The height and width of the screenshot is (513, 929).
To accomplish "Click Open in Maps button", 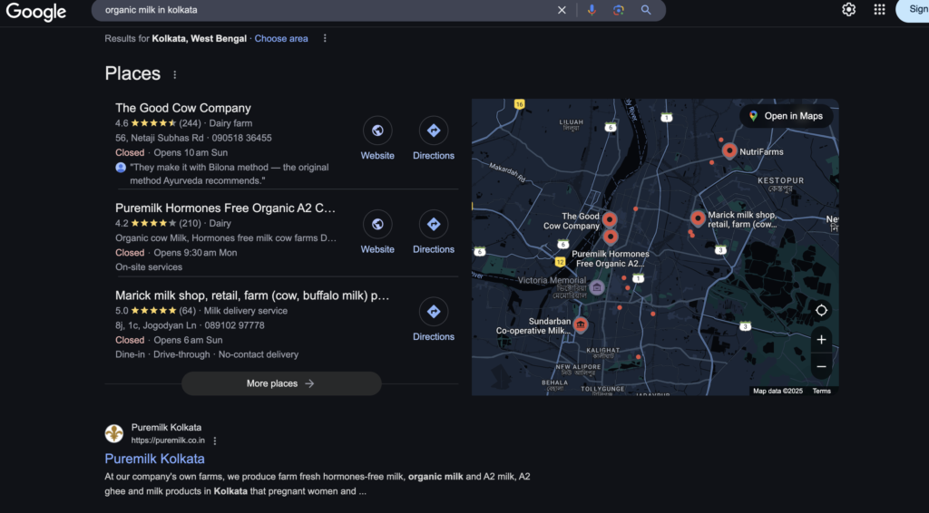I will [x=787, y=116].
